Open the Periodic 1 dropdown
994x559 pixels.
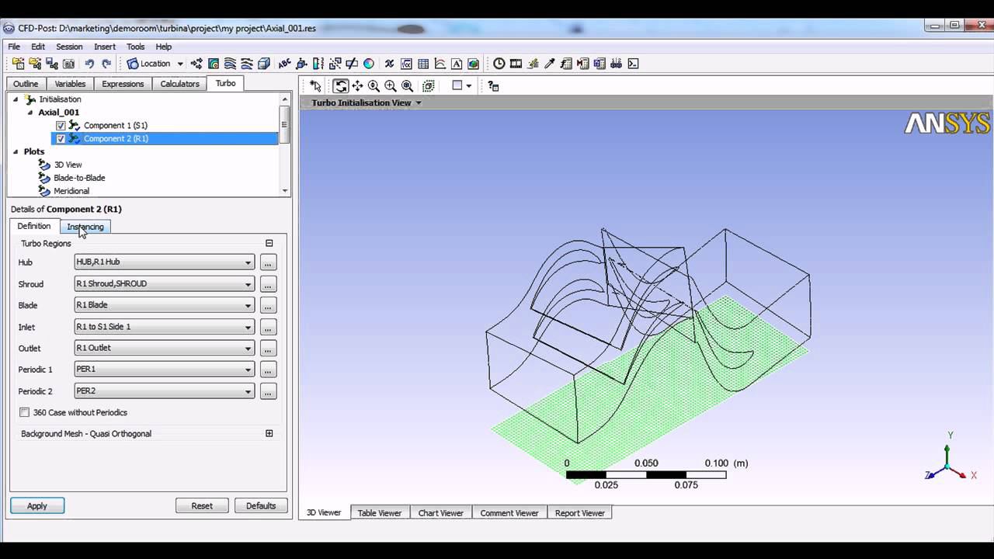tap(163, 370)
